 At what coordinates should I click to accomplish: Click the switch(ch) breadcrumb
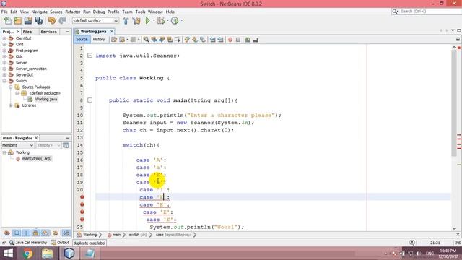pos(138,235)
